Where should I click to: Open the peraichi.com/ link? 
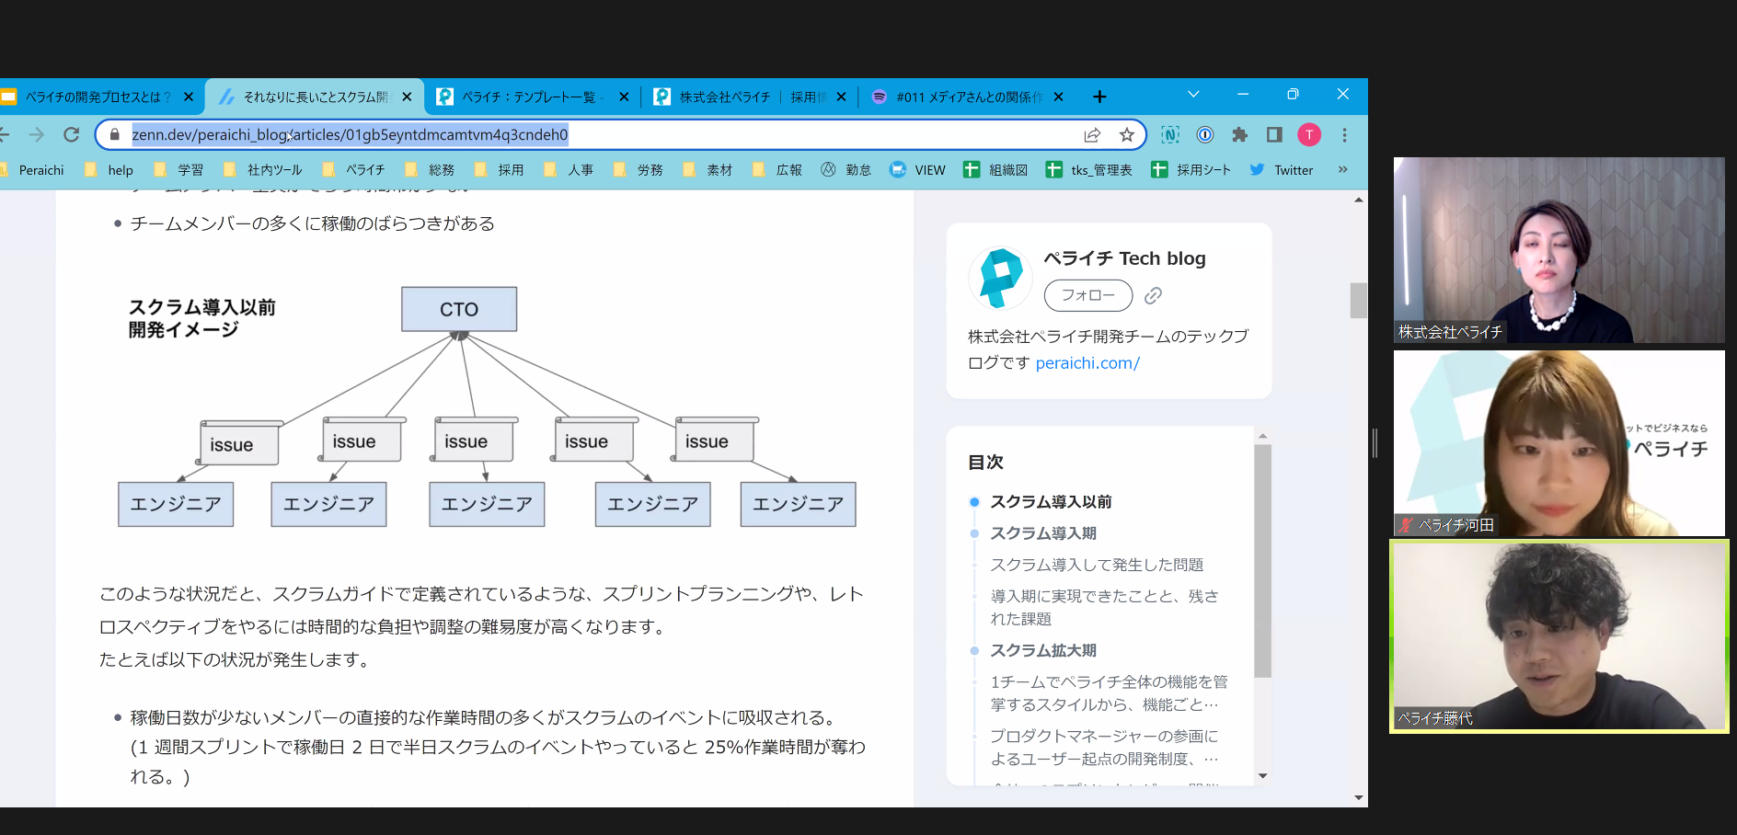[x=1087, y=363]
